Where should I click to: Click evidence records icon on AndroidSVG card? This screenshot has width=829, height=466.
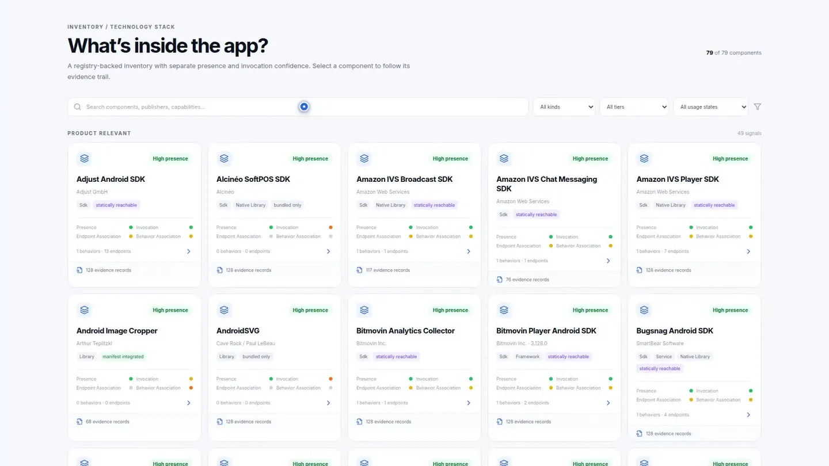pos(219,422)
